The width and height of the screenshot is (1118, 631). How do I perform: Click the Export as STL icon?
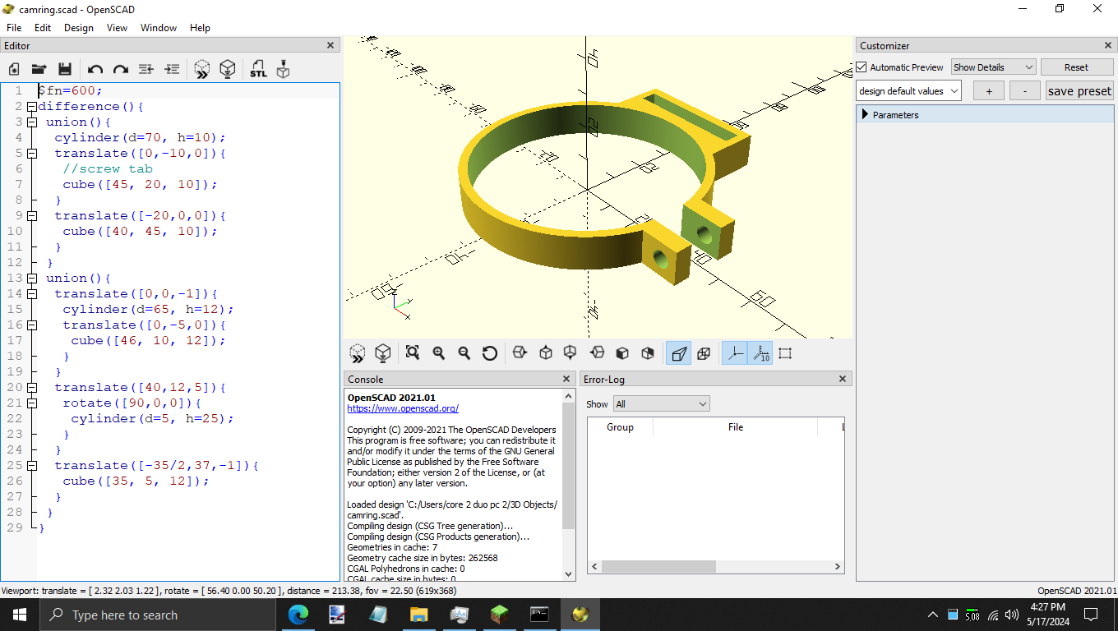pos(258,70)
